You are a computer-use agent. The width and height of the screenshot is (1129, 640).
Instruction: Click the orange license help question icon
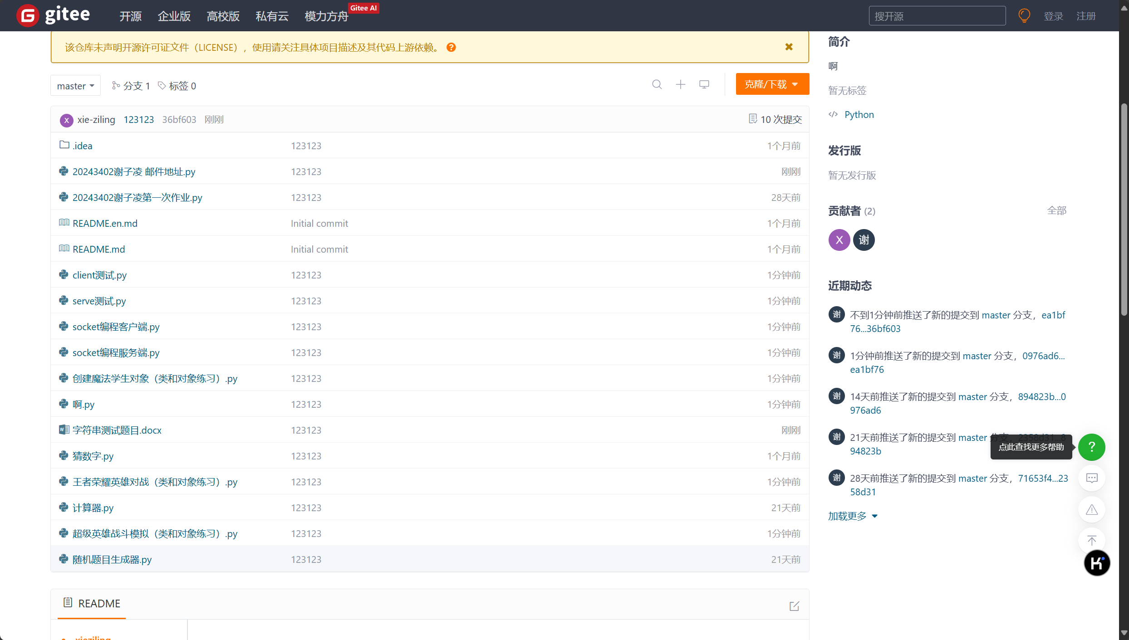pos(451,47)
